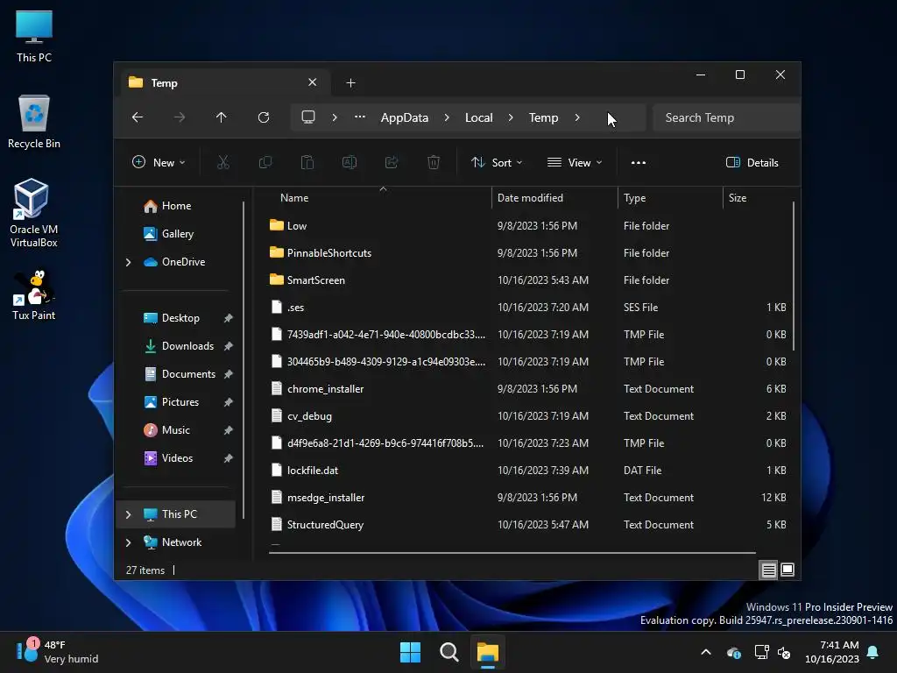
Task: Open the View dropdown menu
Action: click(575, 162)
